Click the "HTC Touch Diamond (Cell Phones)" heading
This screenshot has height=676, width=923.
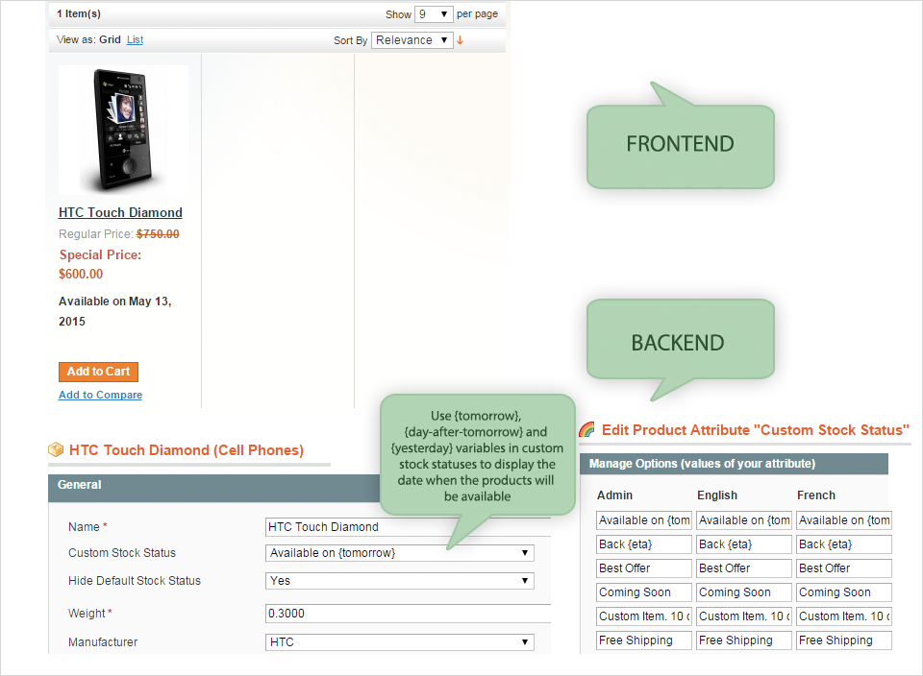pyautogui.click(x=186, y=450)
